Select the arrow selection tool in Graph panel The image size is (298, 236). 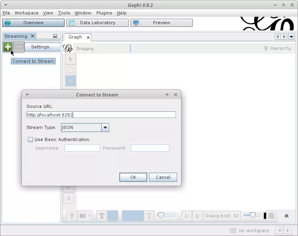click(x=70, y=59)
